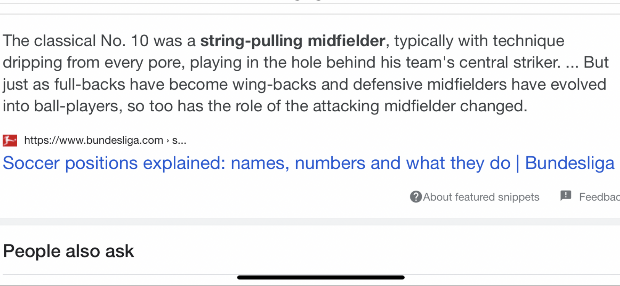The height and width of the screenshot is (286, 620).
Task: Click the www.bundesliga.com URL text
Action: (94, 140)
